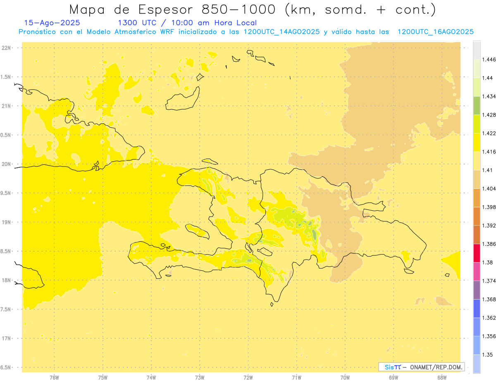The image size is (496, 383).
Task: Click the '1.416' colorbar value
Action: click(x=489, y=152)
